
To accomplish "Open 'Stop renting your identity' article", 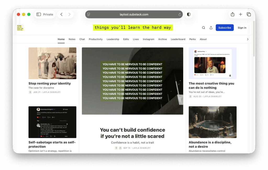I will 49,83.
